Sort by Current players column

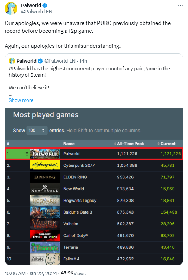(167, 144)
